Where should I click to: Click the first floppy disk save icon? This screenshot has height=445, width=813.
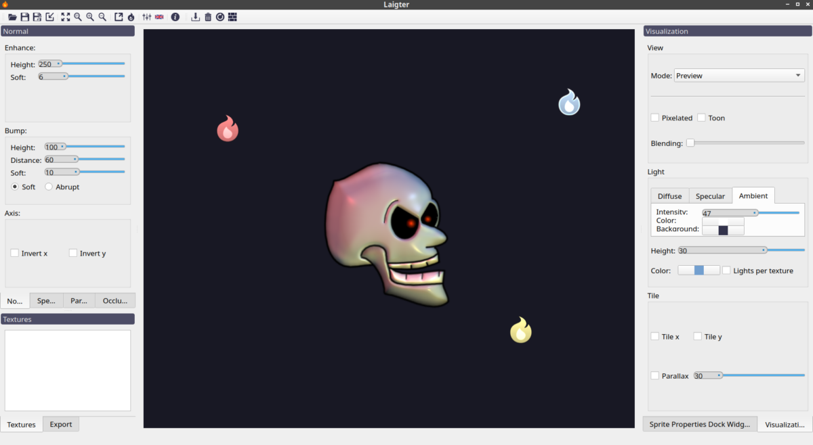25,17
